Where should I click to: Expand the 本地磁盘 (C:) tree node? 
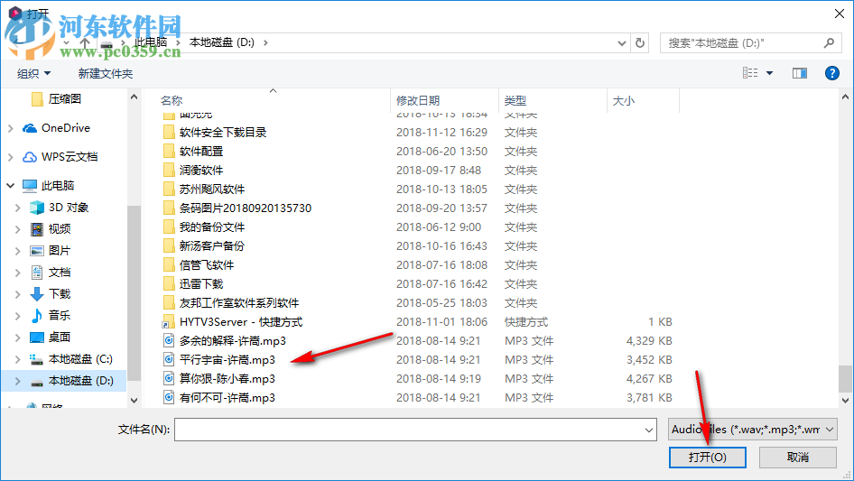pyautogui.click(x=17, y=359)
